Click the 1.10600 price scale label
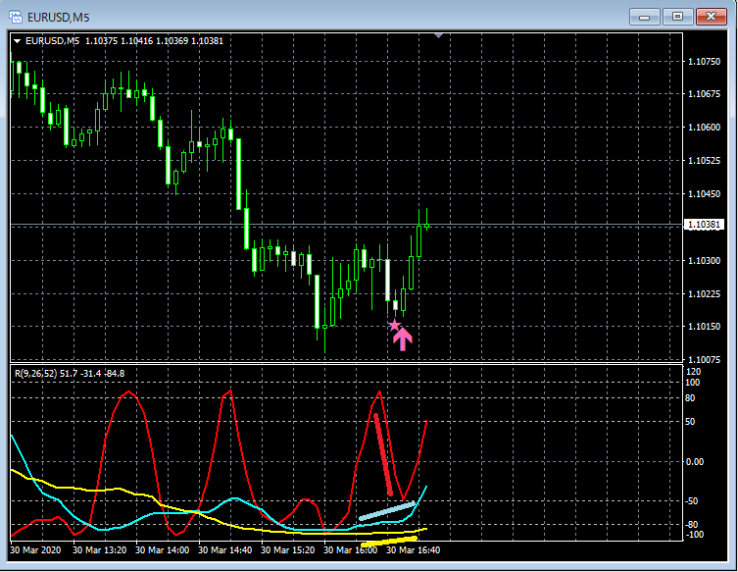738x572 pixels. (704, 128)
